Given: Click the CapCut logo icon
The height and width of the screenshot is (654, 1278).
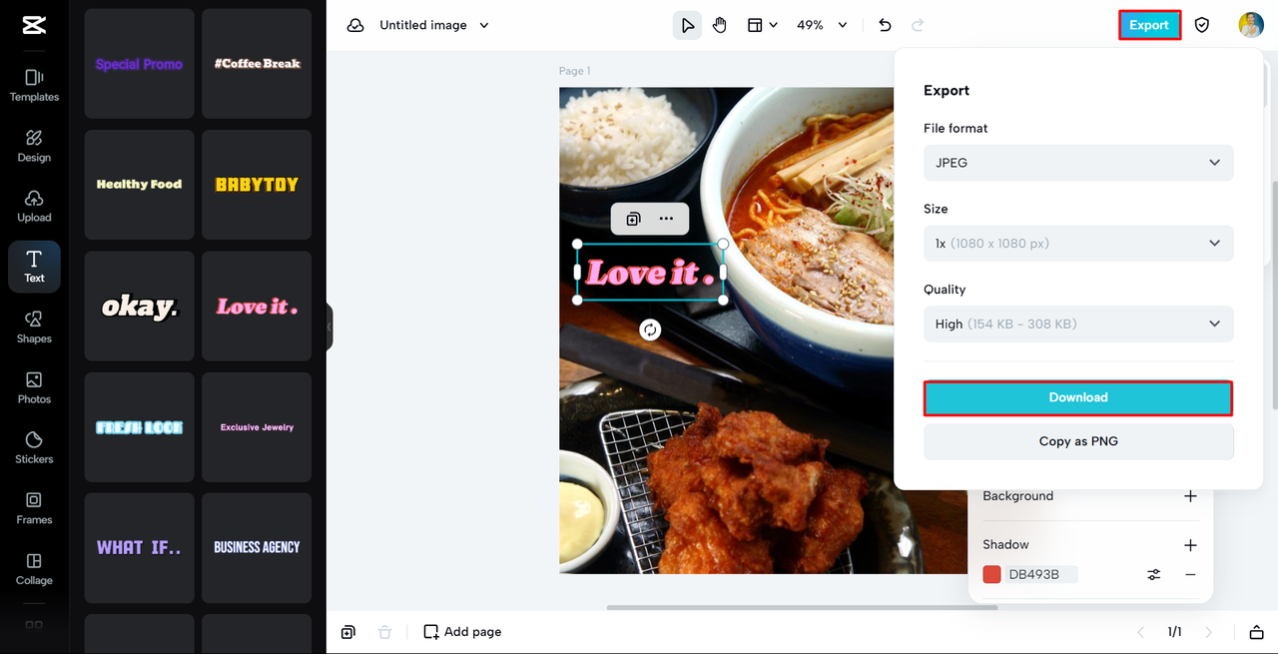Looking at the screenshot, I should (x=34, y=25).
